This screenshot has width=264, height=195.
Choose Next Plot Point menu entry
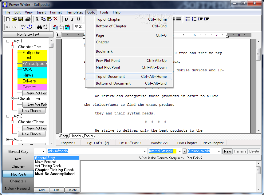coord(129,67)
